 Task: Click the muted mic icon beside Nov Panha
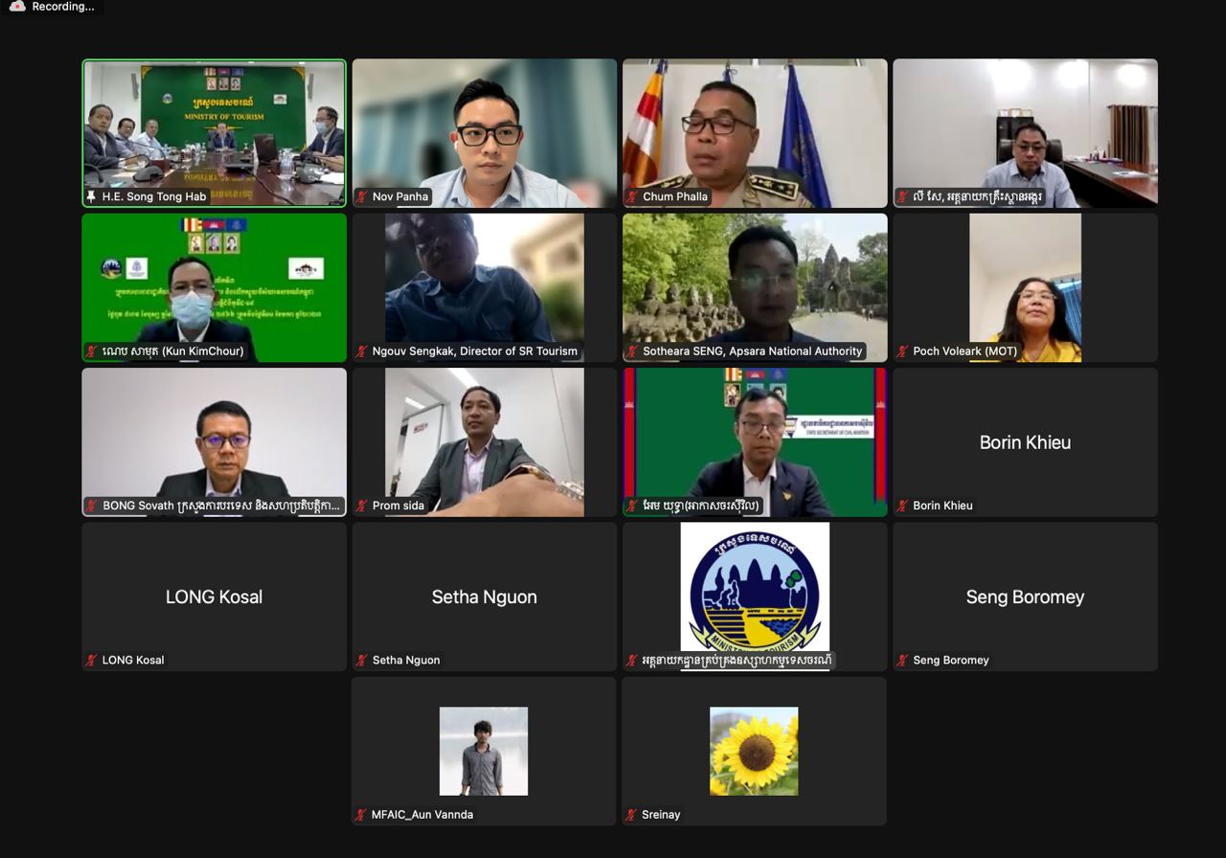[362, 196]
